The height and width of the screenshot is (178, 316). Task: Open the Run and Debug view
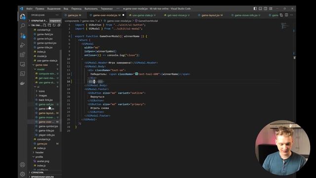23,45
